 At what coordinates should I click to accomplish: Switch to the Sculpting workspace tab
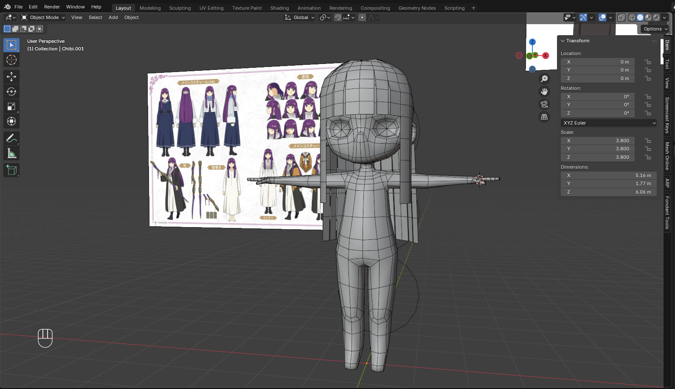(x=180, y=8)
